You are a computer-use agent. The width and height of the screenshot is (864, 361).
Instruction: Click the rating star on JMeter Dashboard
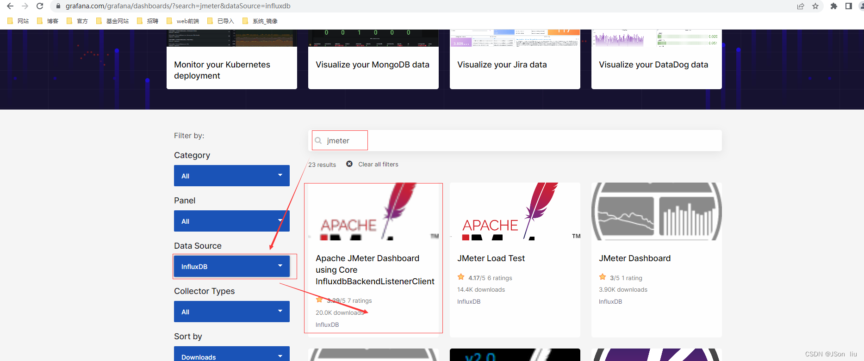603,277
